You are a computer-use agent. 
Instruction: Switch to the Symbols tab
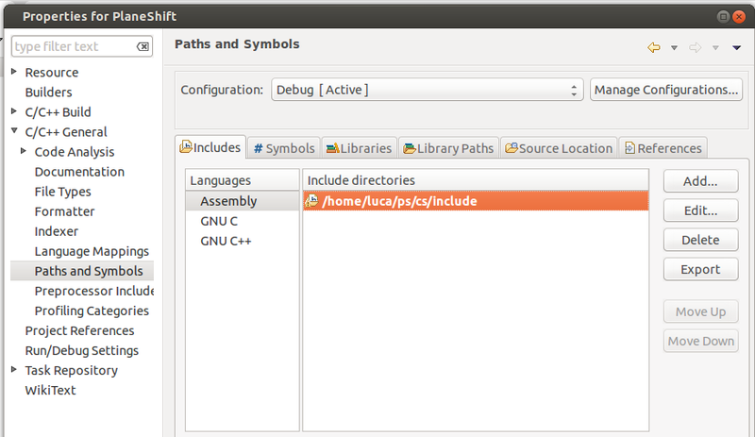coord(284,148)
